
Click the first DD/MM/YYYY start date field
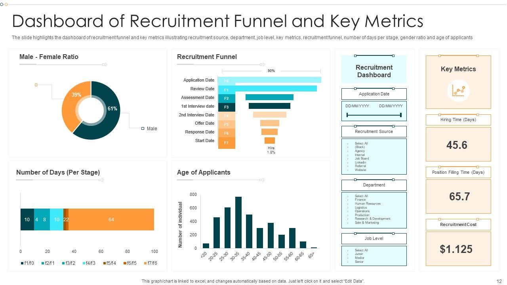357,106
